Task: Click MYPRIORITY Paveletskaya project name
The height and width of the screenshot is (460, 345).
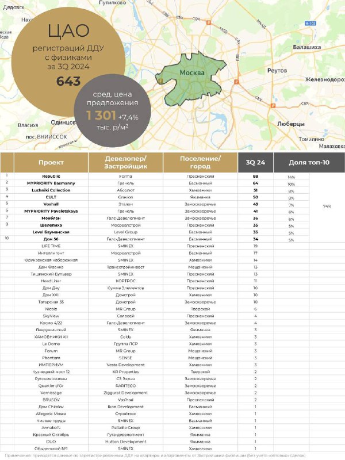Action: point(51,211)
